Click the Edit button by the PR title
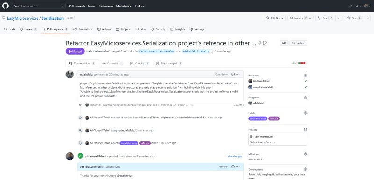Image resolution: width=374 pixels, height=180 pixels. coord(284,43)
